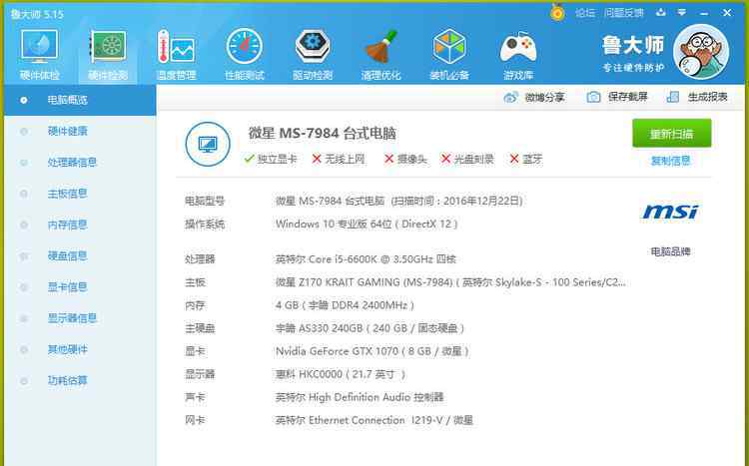Open the 清理优化 broom cleanup icon
Image resolution: width=749 pixels, height=466 pixels.
(x=380, y=50)
